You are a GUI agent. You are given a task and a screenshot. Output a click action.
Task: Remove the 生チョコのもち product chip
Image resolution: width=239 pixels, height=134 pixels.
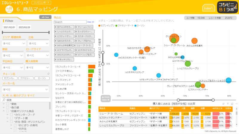56,27
